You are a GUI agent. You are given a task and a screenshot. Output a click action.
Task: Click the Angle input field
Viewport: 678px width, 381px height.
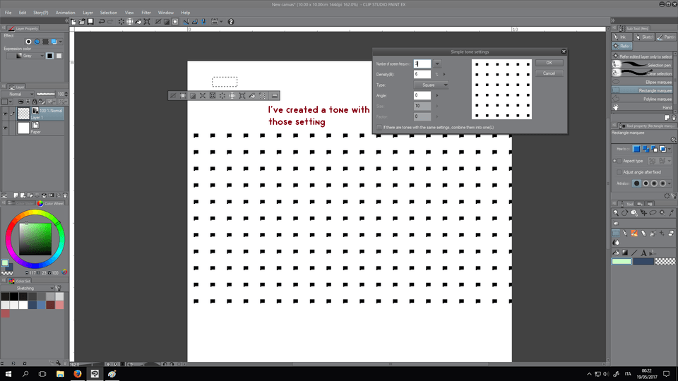422,95
